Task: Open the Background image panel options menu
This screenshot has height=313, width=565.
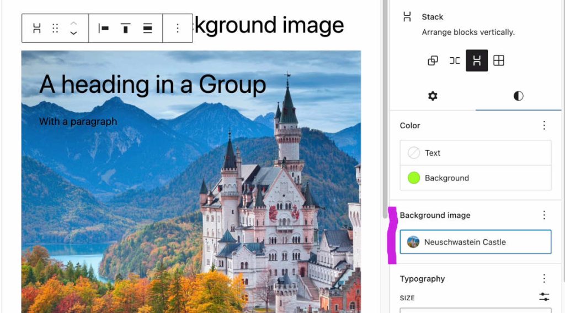Action: [x=544, y=215]
